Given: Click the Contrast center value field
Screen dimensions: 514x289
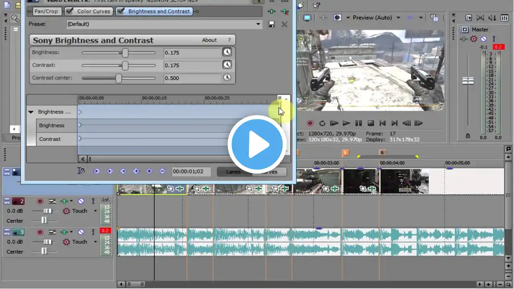Looking at the screenshot, I should pyautogui.click(x=192, y=78).
